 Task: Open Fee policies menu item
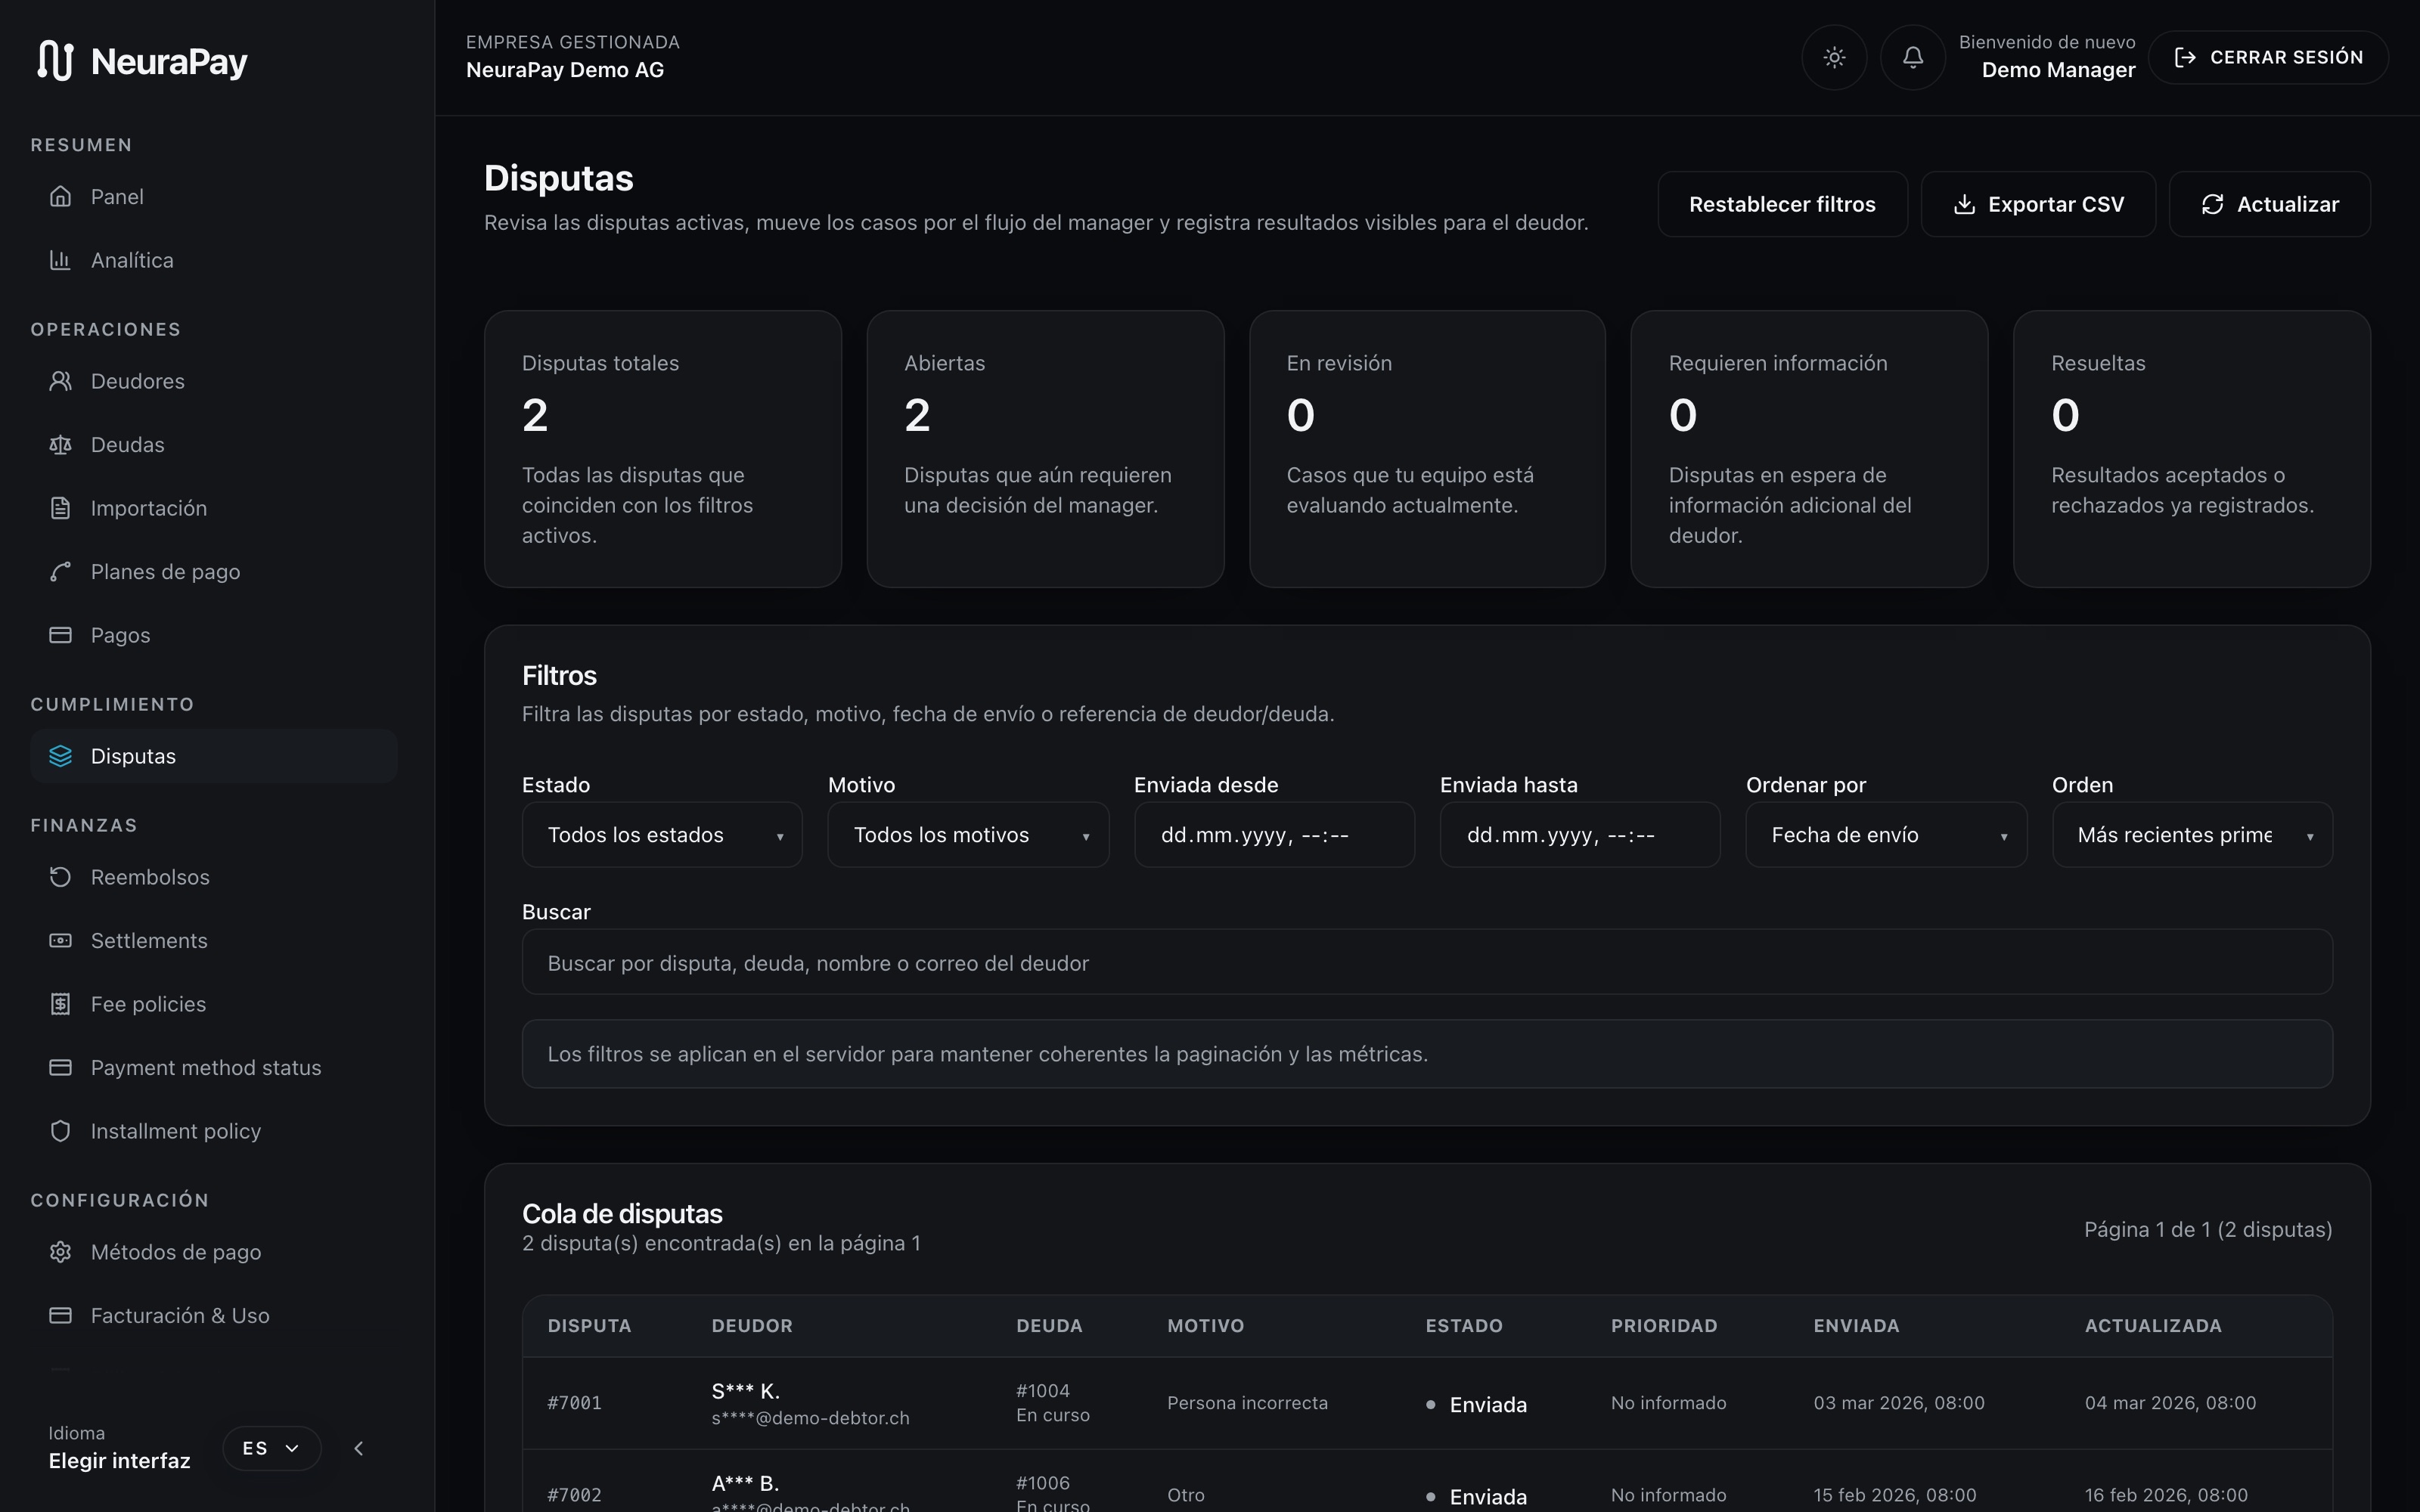[x=213, y=1004]
